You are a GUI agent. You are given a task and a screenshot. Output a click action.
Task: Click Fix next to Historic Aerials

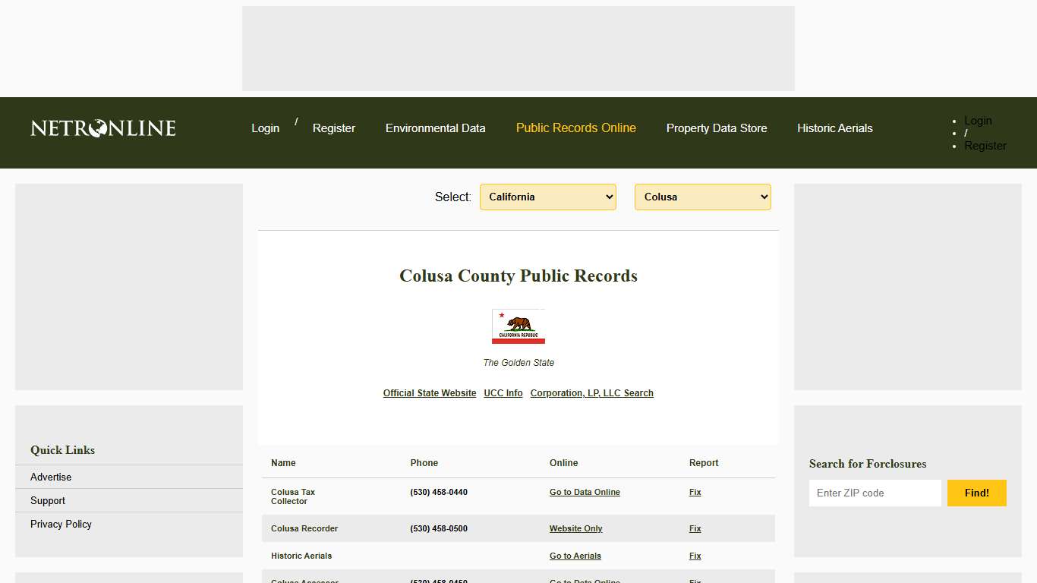pyautogui.click(x=695, y=556)
